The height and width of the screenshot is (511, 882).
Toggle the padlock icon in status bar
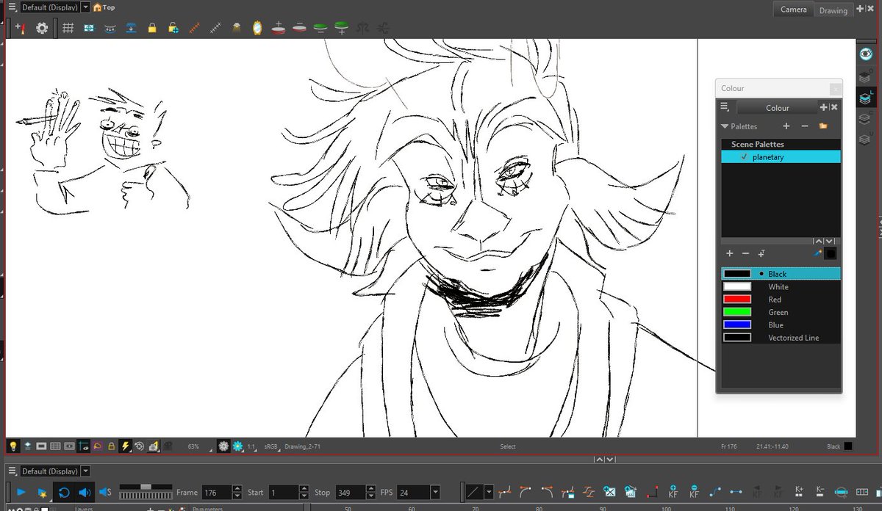pos(111,446)
